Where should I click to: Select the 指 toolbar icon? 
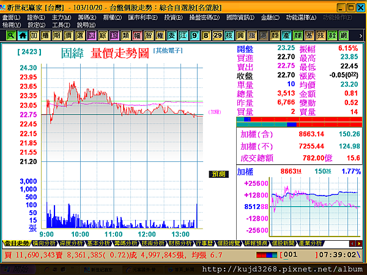(x=252, y=35)
